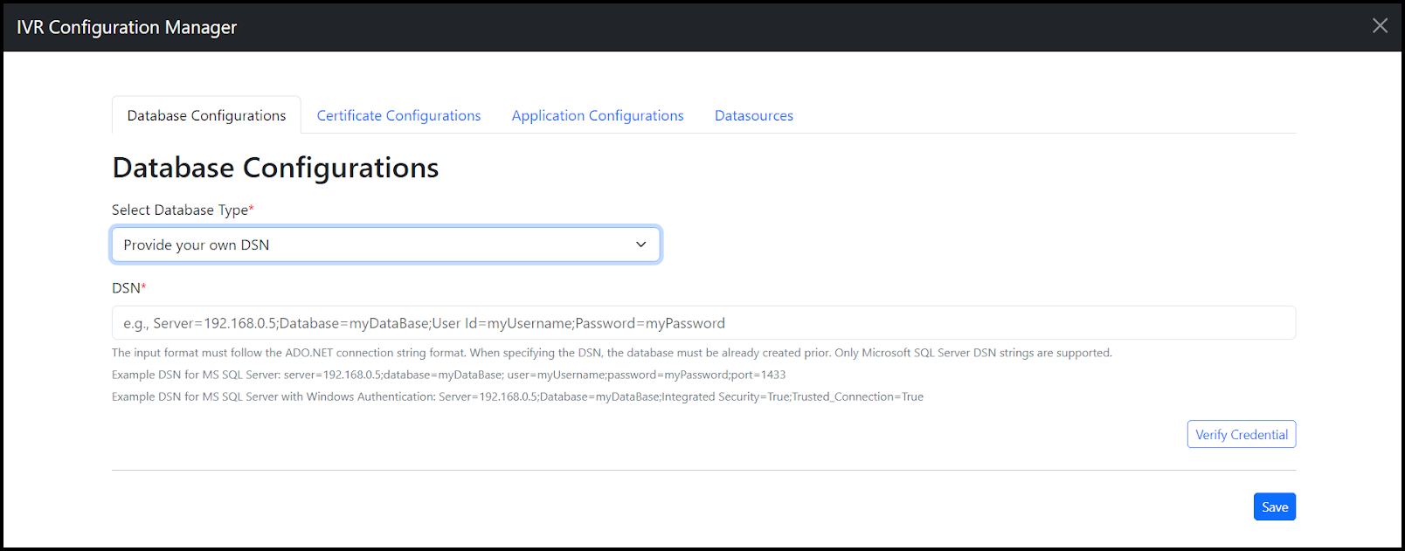Click the red asterisk after Select Database Type
Image resolution: width=1405 pixels, height=551 pixels.
tap(252, 208)
